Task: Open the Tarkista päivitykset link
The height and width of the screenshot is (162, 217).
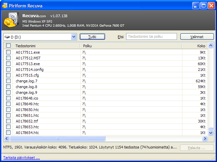Action: [21, 158]
